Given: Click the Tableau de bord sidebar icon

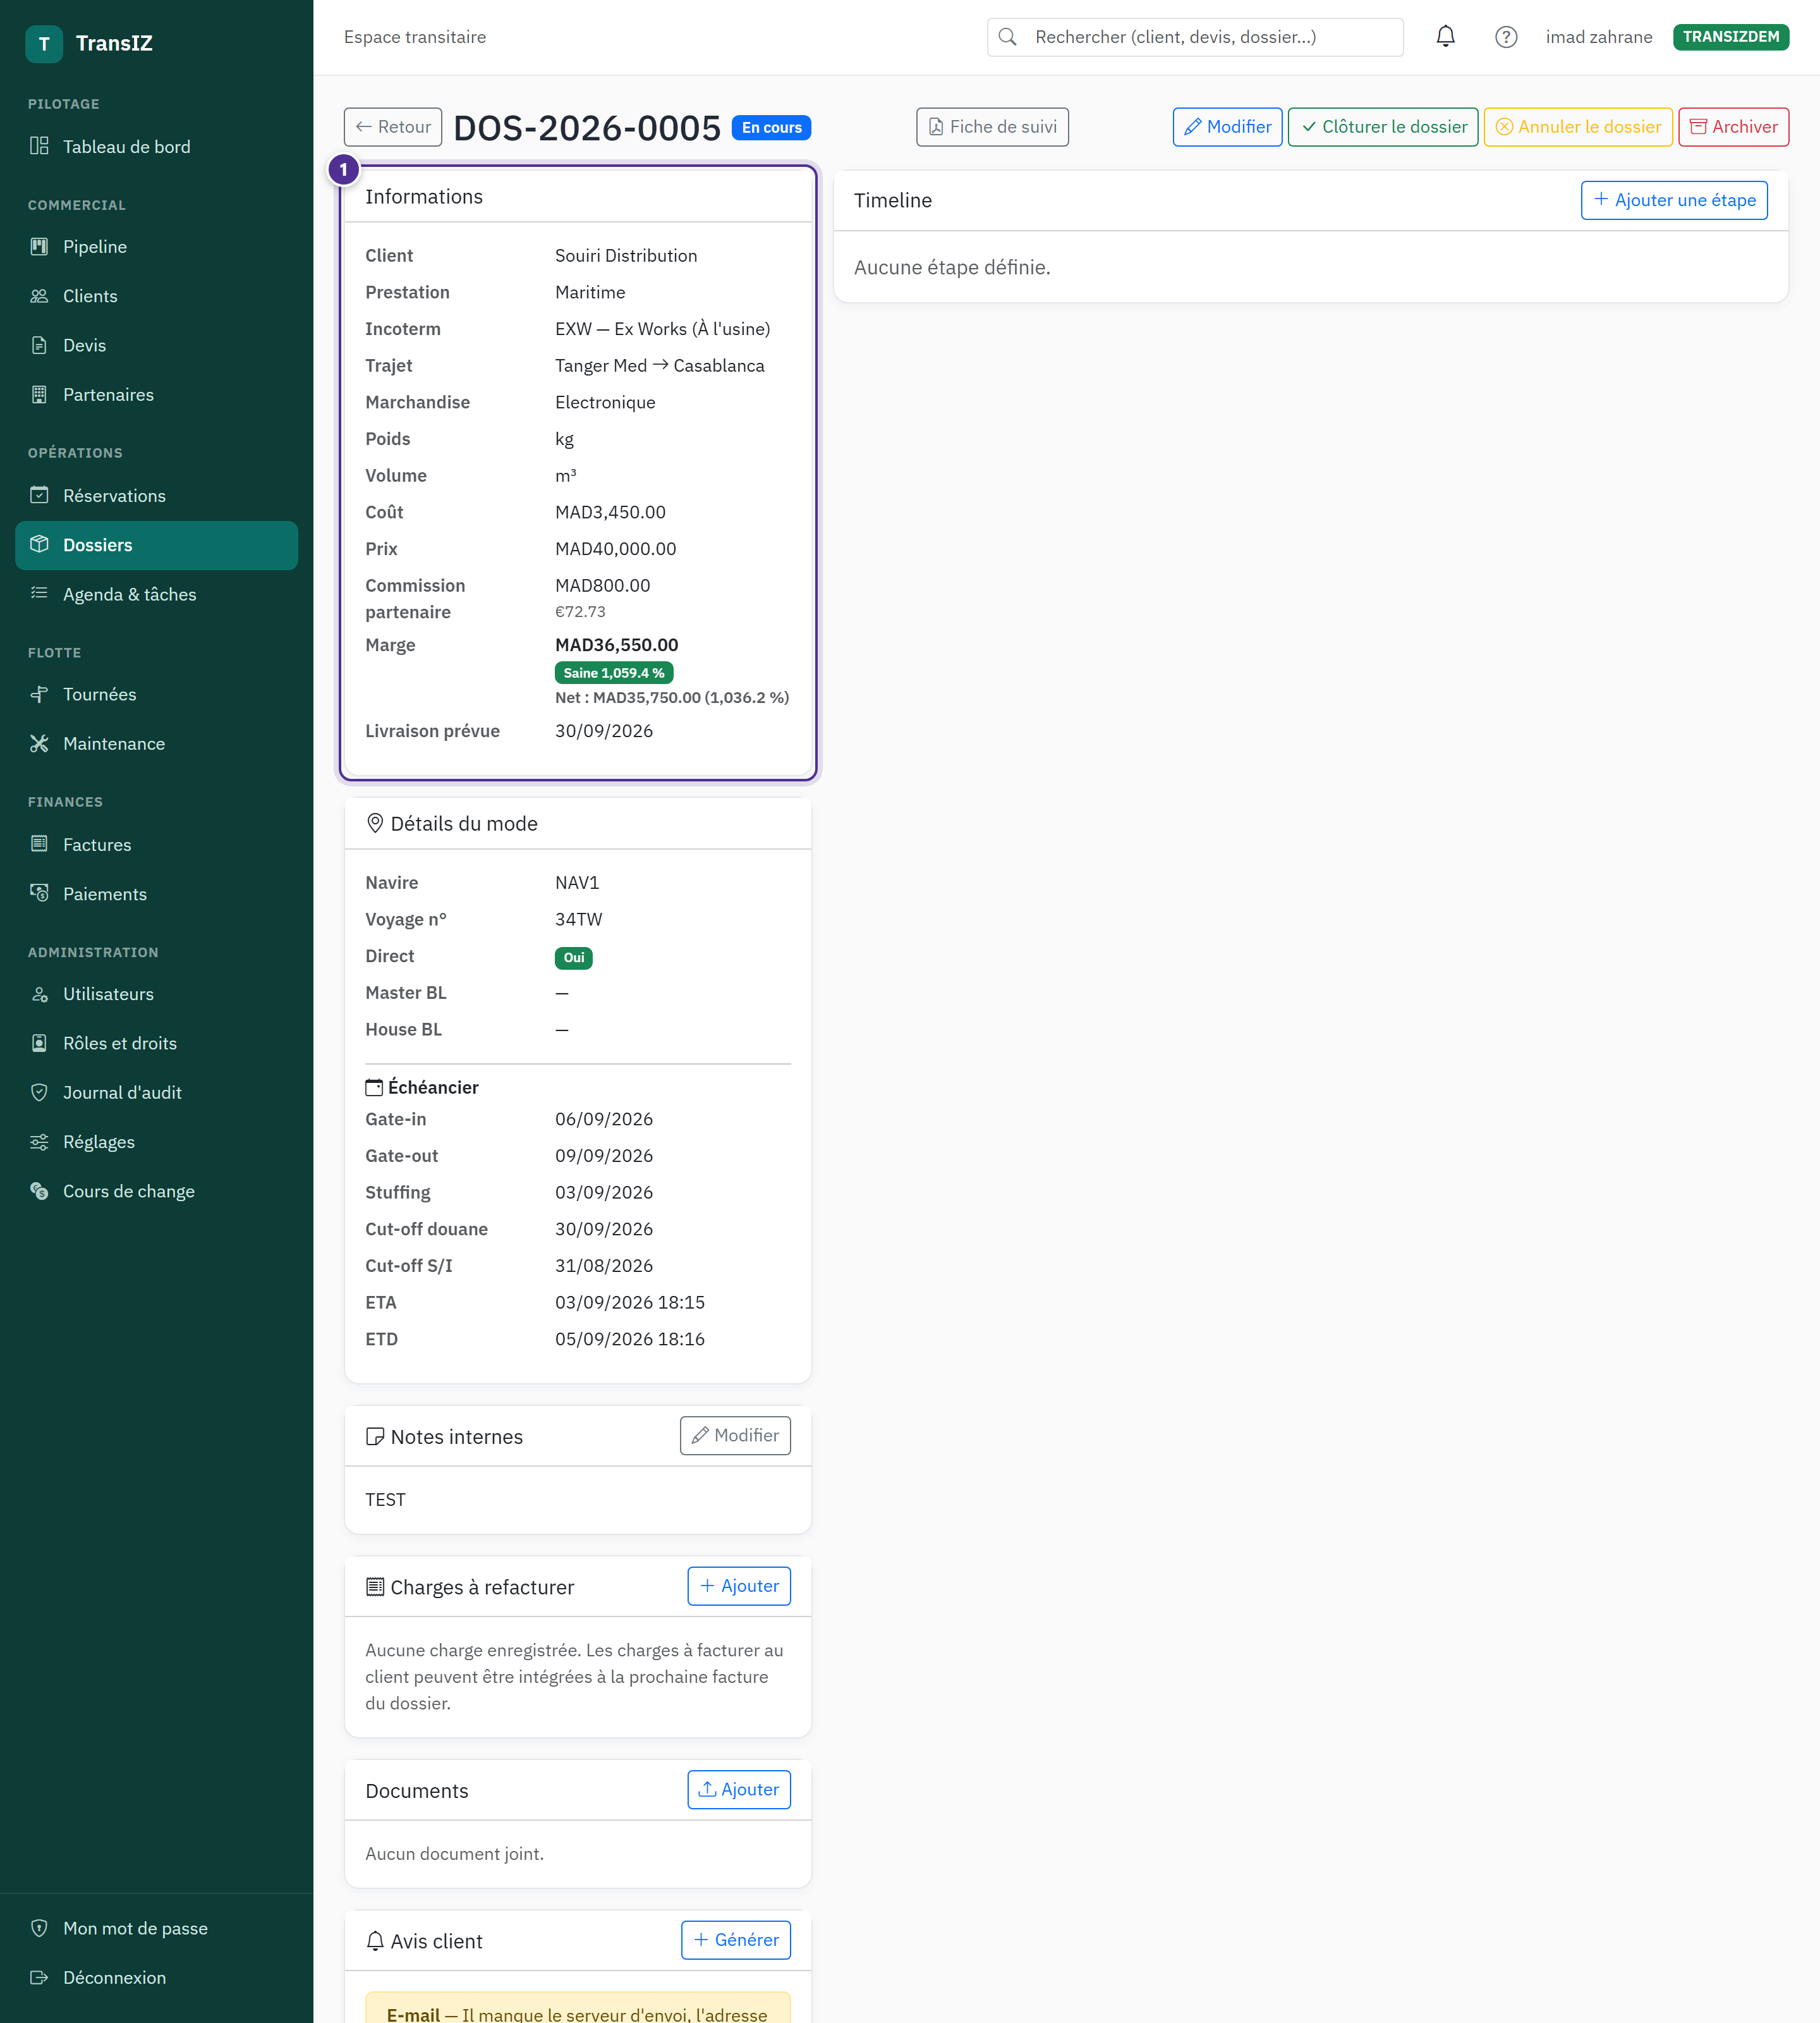Looking at the screenshot, I should (39, 146).
